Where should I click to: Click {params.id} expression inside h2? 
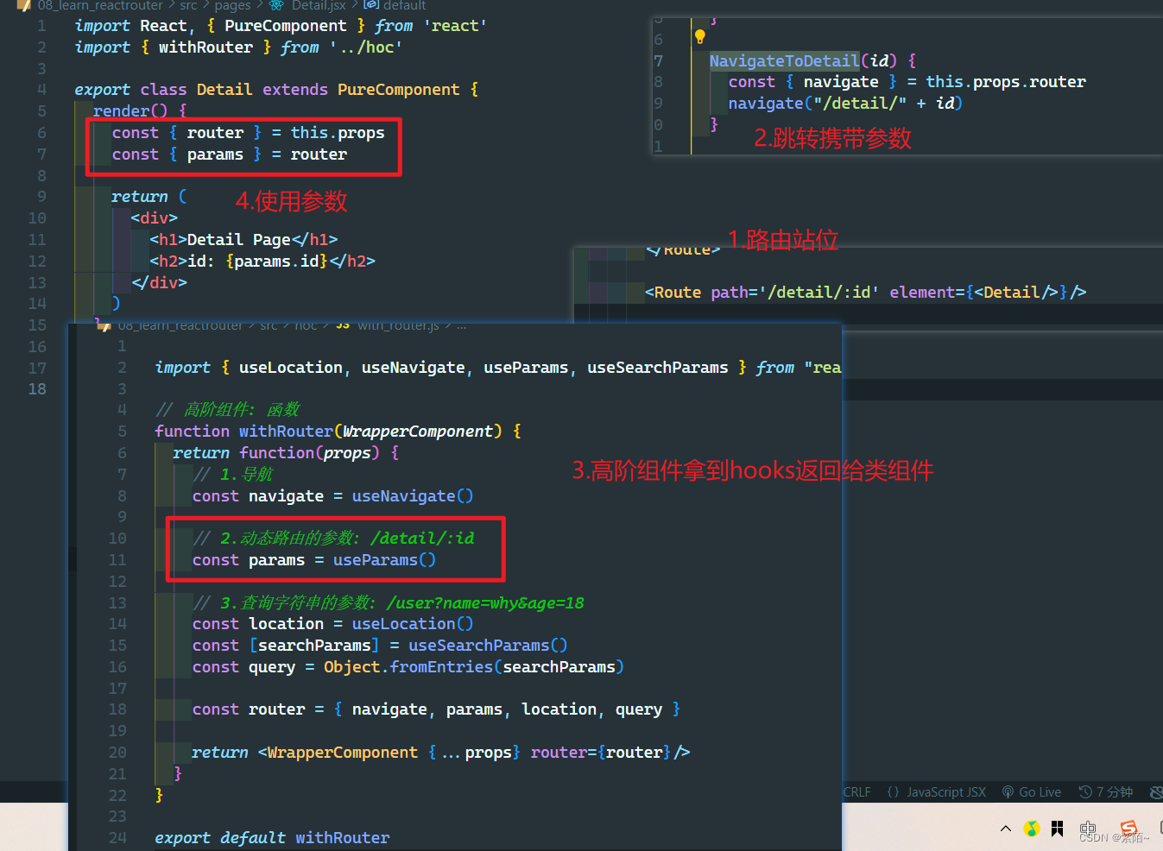point(276,262)
